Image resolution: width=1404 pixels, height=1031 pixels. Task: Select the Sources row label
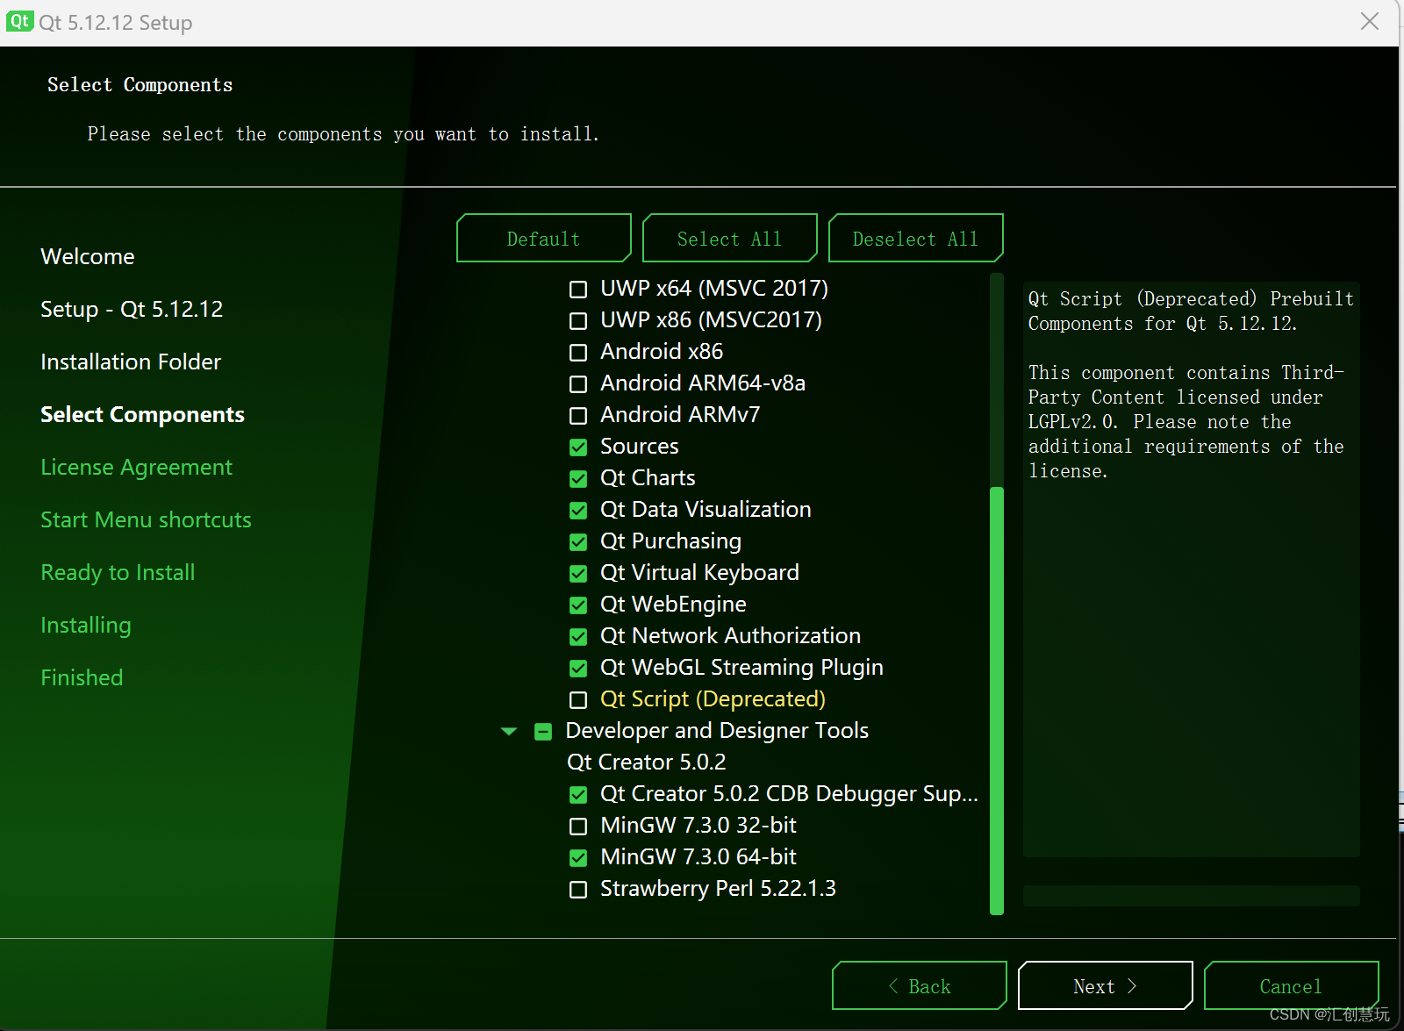click(x=639, y=447)
